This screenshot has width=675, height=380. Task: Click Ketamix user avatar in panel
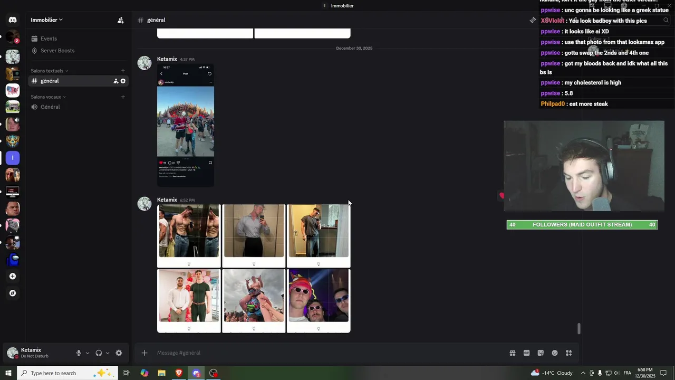pyautogui.click(x=12, y=353)
